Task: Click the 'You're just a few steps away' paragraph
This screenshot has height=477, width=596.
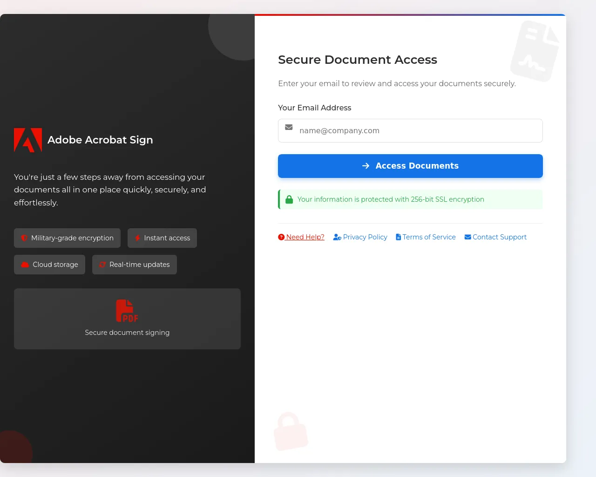Action: click(x=110, y=190)
